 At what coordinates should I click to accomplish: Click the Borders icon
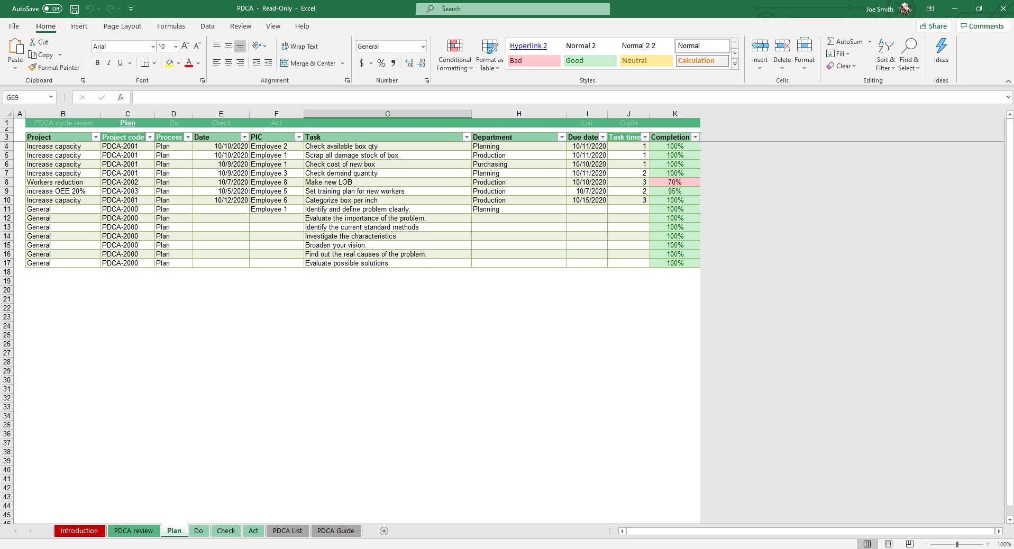click(144, 63)
